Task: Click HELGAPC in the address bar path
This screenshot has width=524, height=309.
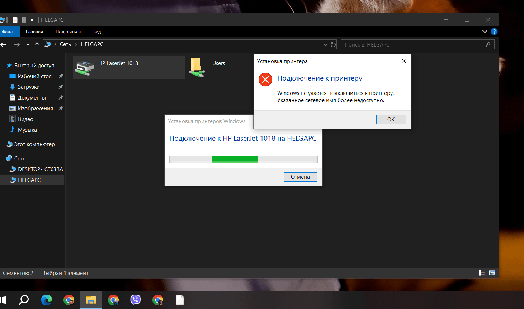Action: pyautogui.click(x=92, y=44)
